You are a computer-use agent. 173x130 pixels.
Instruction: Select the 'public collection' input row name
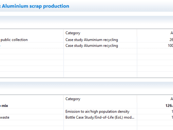click(14, 40)
